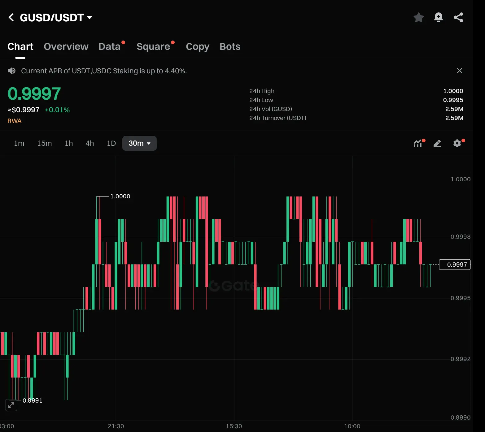The width and height of the screenshot is (485, 432).
Task: Click the +0.01% change value
Action: 57,110
